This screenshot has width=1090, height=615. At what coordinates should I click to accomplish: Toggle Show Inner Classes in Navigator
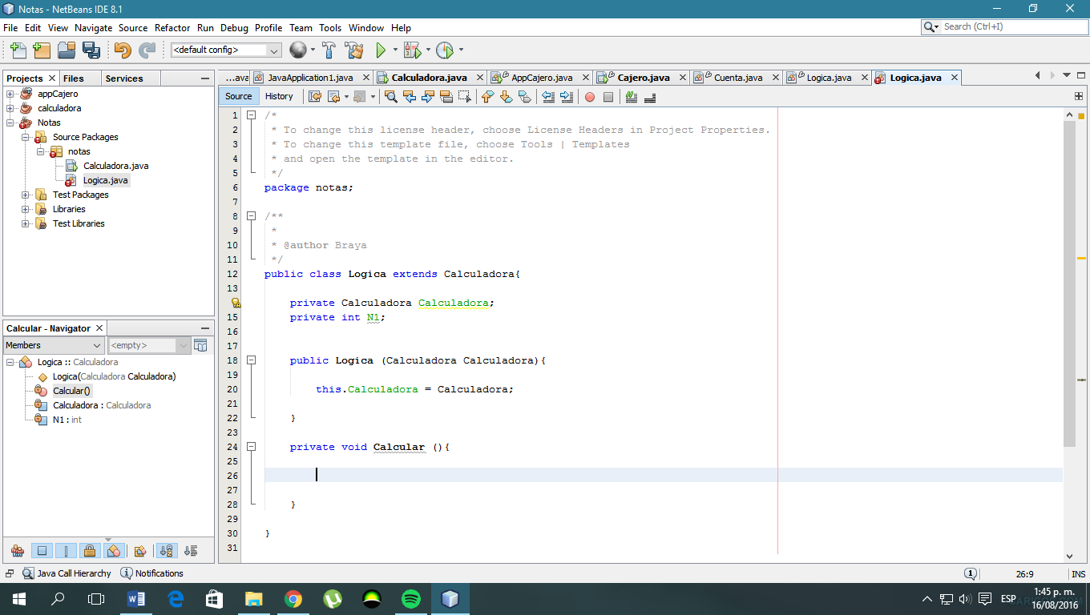pyautogui.click(x=114, y=551)
